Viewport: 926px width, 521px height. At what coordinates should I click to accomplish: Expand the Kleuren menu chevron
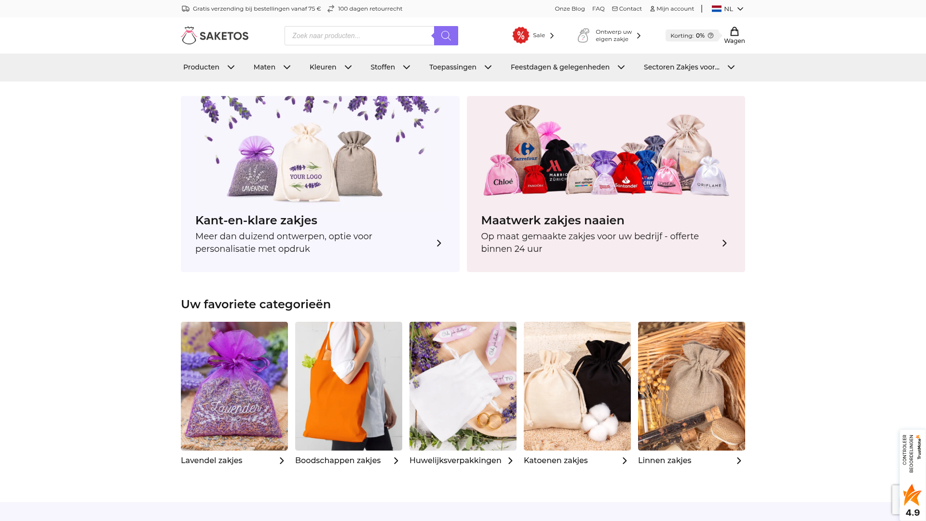pyautogui.click(x=348, y=67)
